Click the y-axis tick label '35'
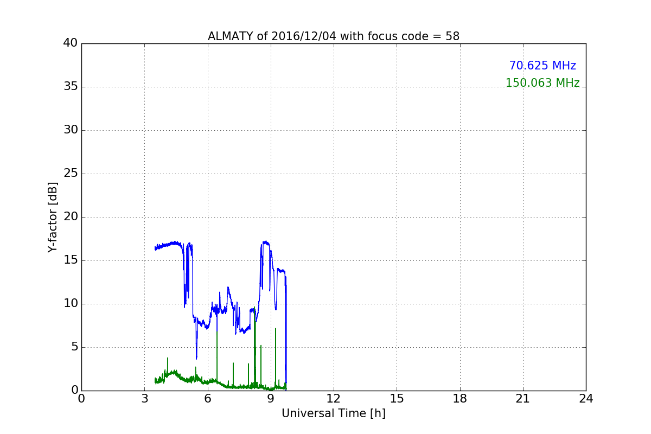Image resolution: width=651 pixels, height=434 pixels. click(71, 87)
